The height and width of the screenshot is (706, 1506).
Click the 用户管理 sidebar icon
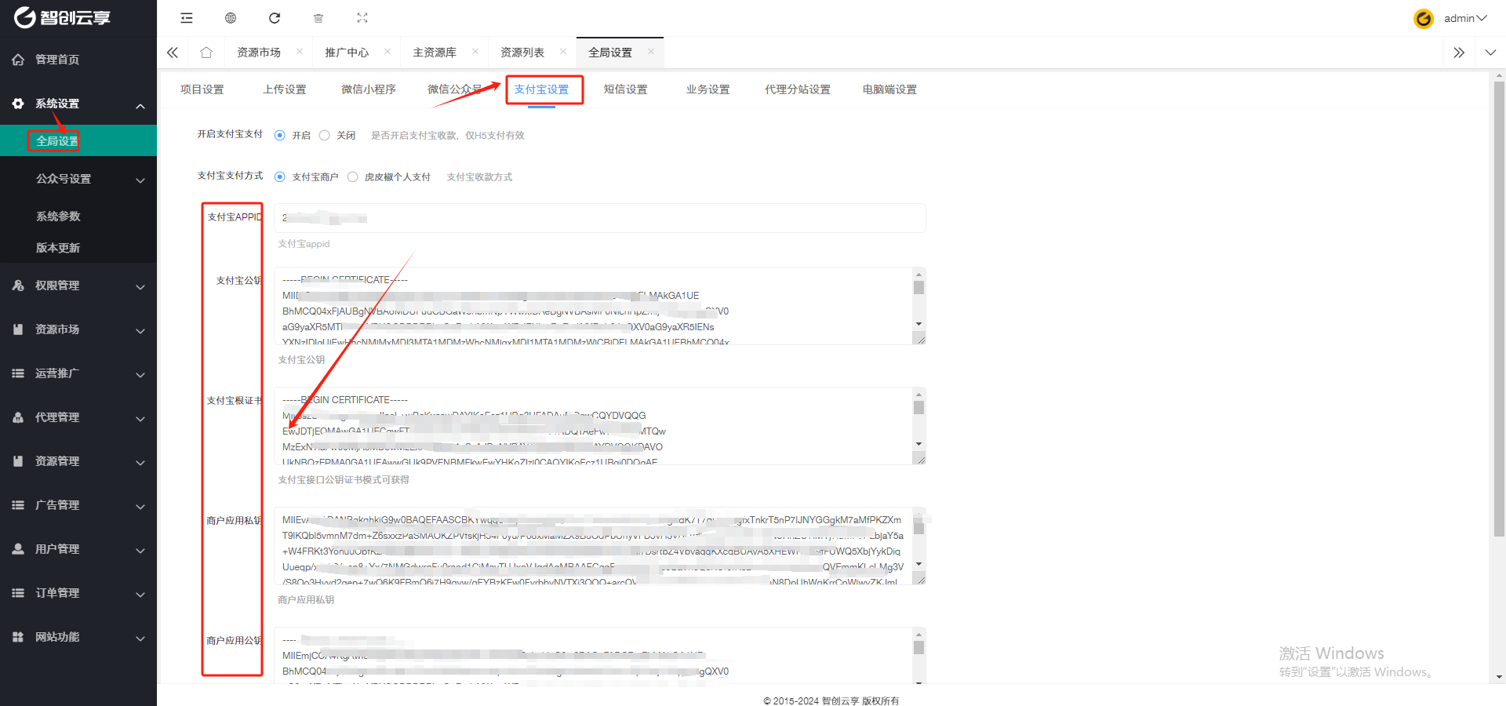tap(18, 549)
